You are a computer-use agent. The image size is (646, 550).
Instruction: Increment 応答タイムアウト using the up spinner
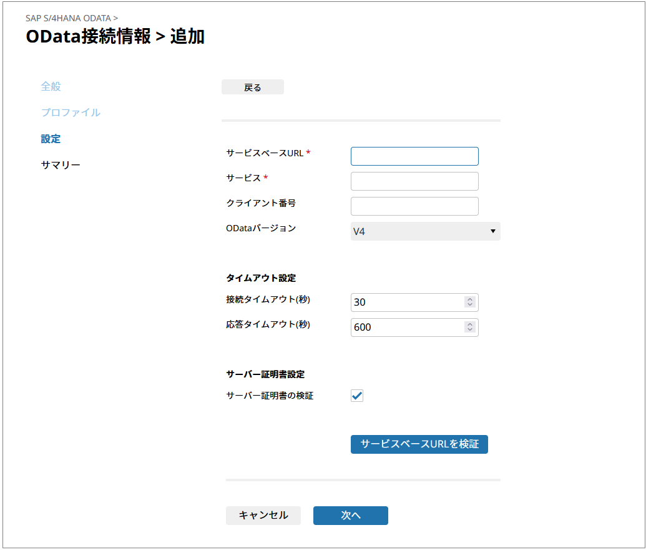pyautogui.click(x=470, y=324)
